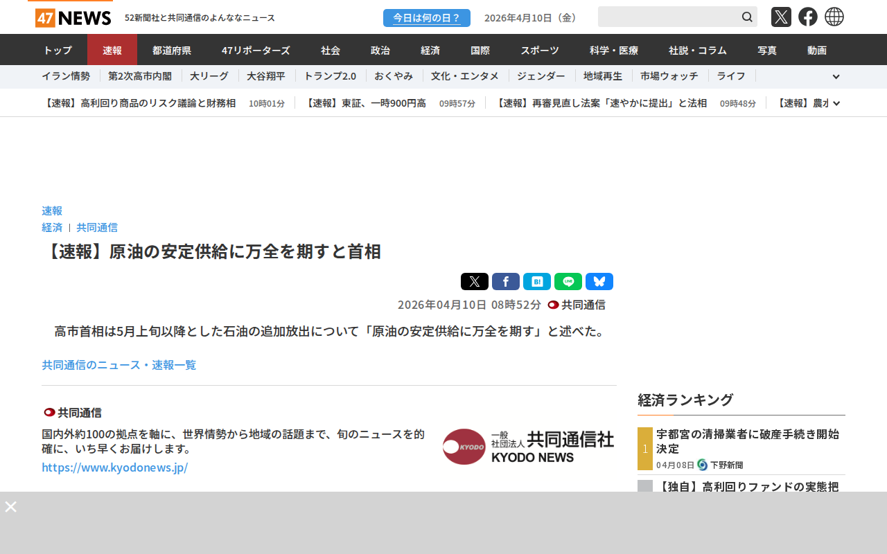This screenshot has width=887, height=554.
Task: Share article via Bluesky butterfly button
Action: (x=599, y=281)
